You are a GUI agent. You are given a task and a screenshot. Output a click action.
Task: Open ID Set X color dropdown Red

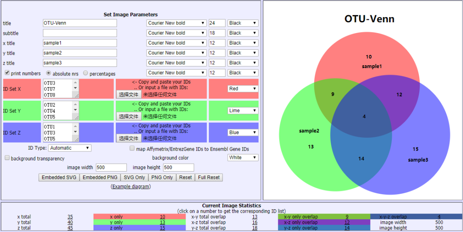(243, 89)
